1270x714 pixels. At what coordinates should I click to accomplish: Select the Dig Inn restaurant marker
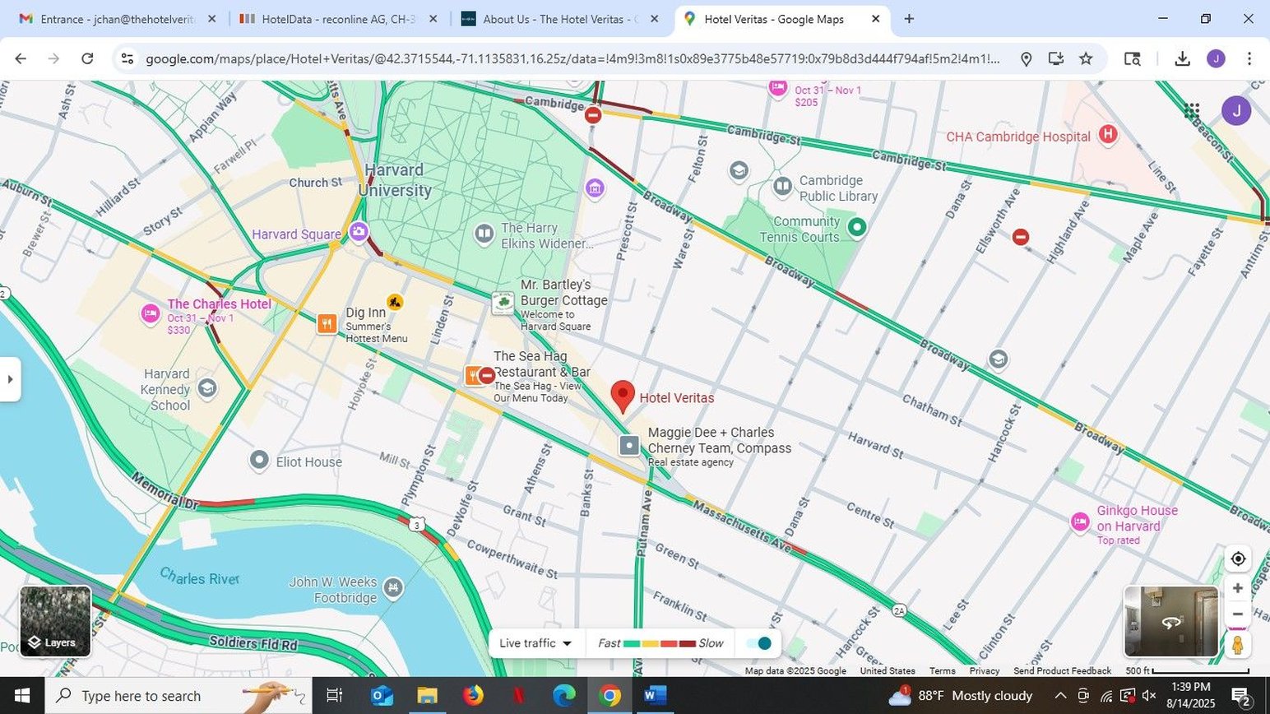tap(327, 323)
